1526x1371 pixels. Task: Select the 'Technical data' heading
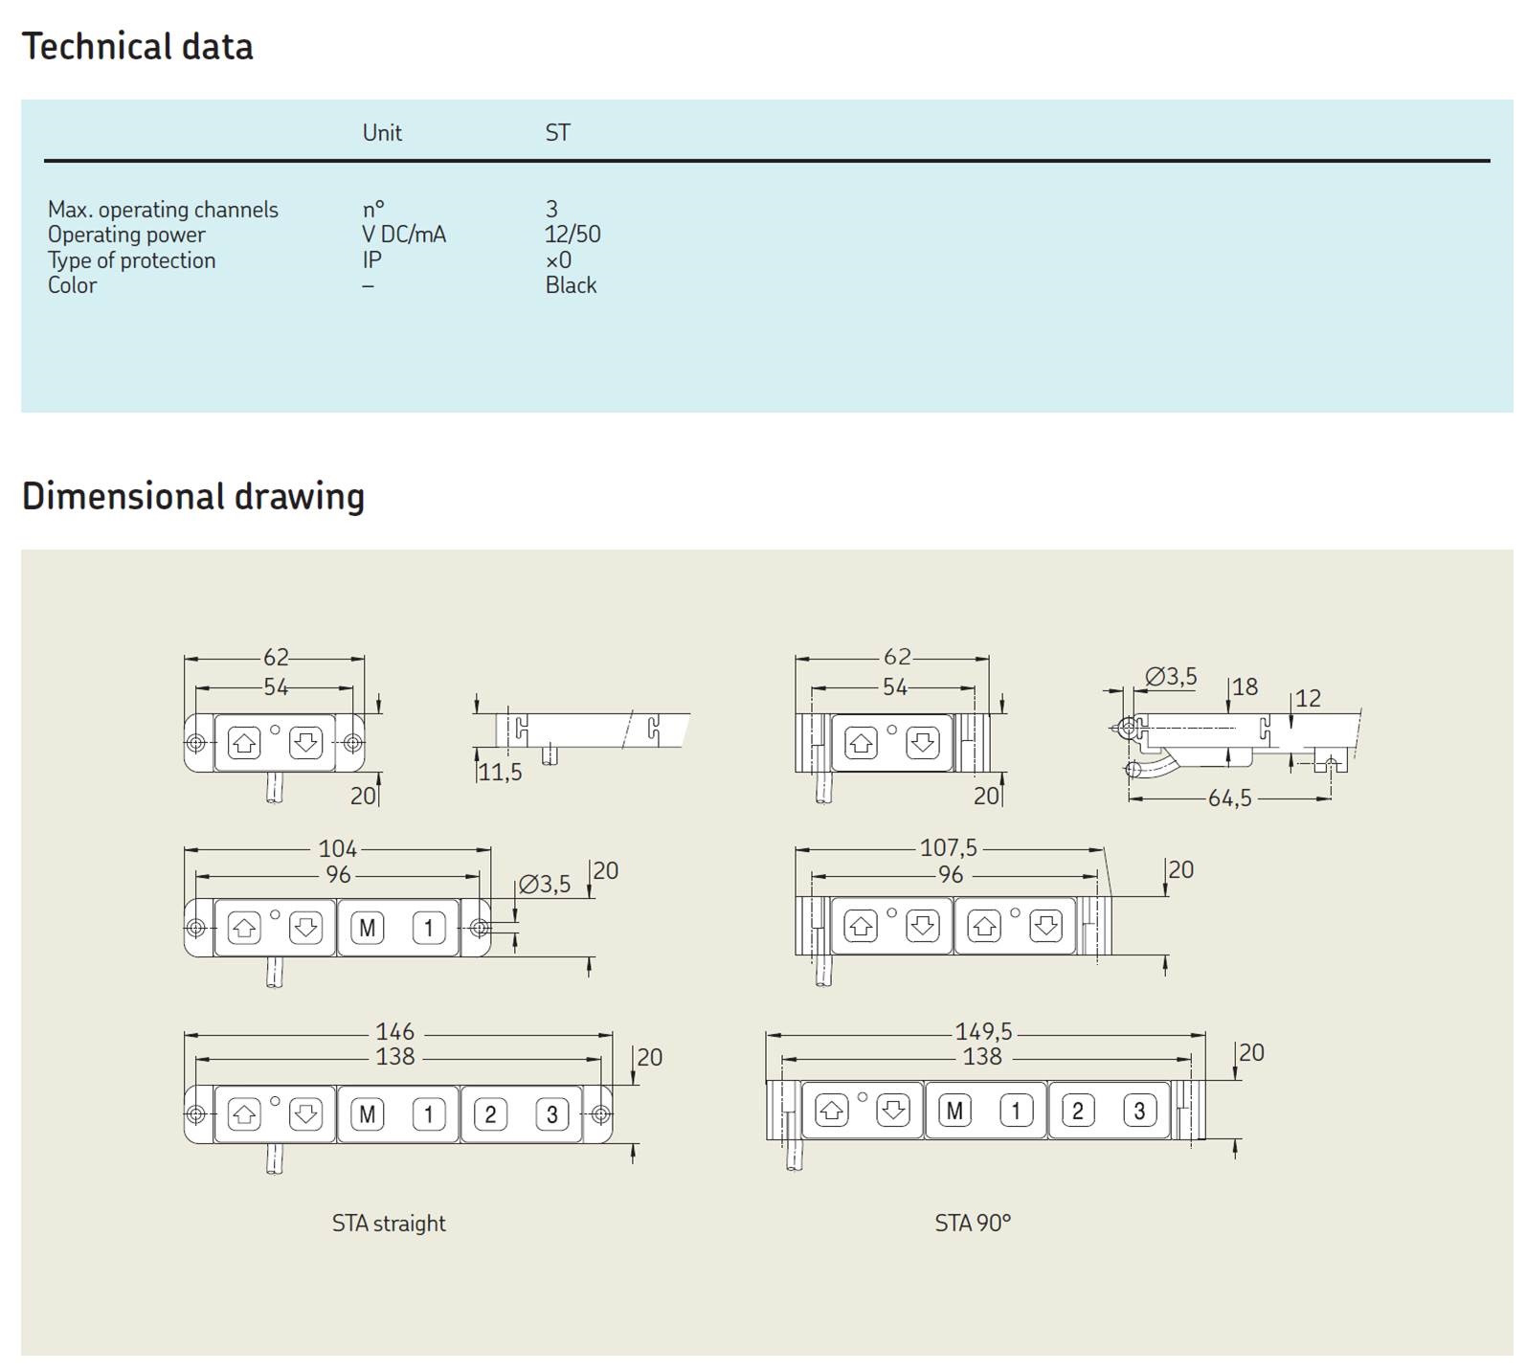coord(138,47)
